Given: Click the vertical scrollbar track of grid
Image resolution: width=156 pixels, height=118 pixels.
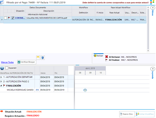Looking at the screenshot, I should 148,29.
